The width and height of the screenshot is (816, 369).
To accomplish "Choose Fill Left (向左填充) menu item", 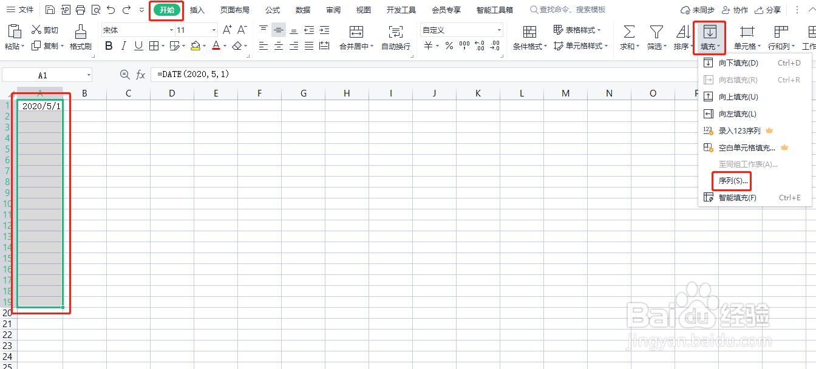I will (x=755, y=113).
